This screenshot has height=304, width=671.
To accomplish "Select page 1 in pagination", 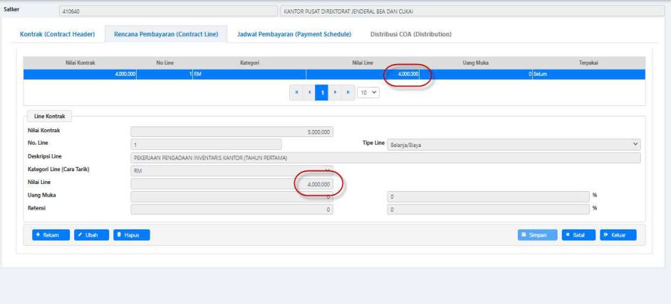I will (x=322, y=92).
